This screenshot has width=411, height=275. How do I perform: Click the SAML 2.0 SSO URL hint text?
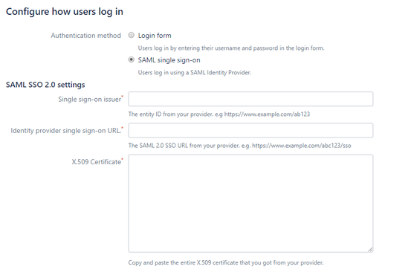pos(239,146)
